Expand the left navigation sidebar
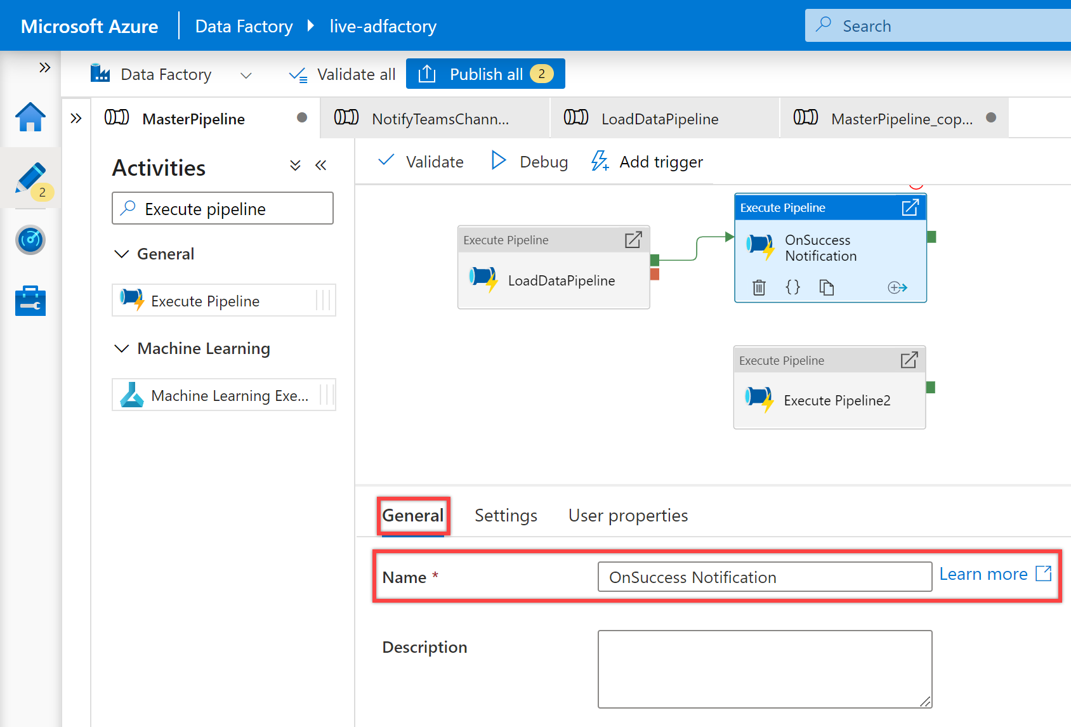1071x727 pixels. [44, 67]
